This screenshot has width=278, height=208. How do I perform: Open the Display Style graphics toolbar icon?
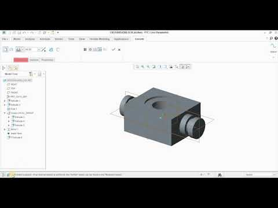(x=160, y=67)
